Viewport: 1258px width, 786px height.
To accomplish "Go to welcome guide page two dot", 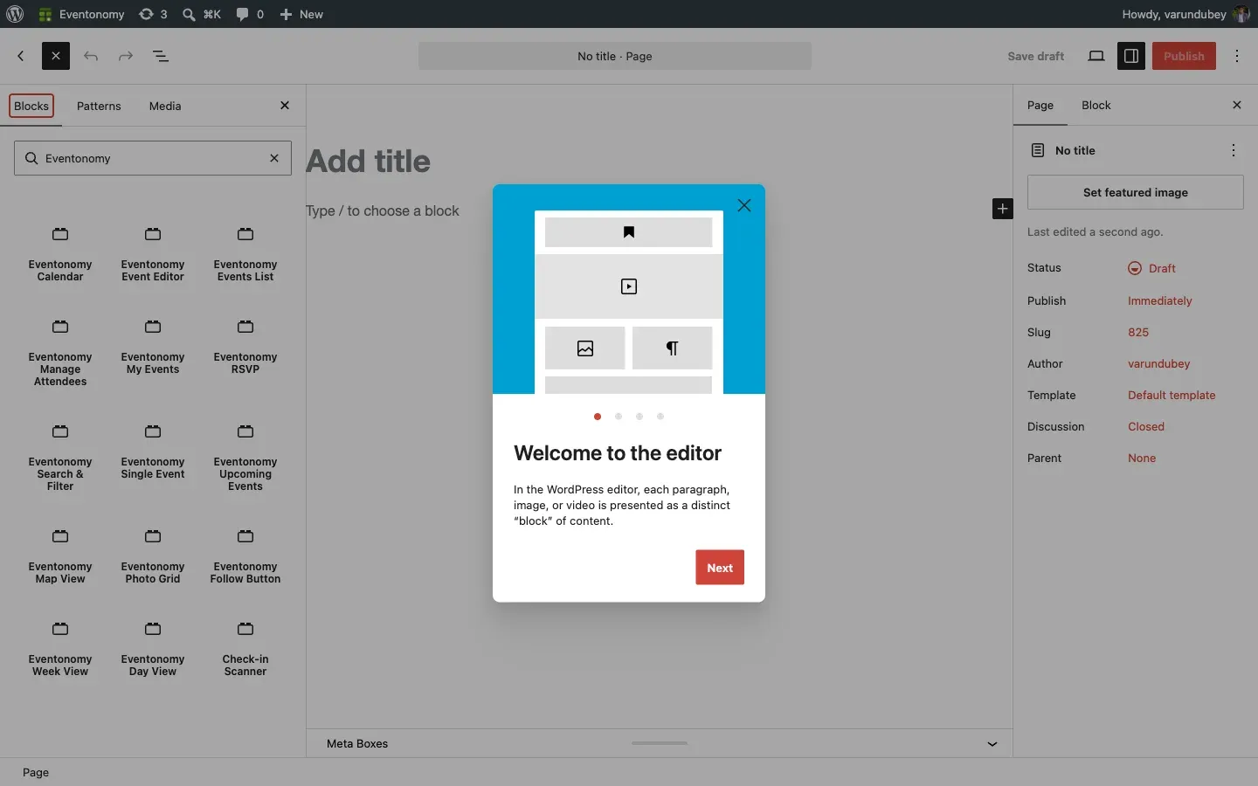I will pyautogui.click(x=619, y=417).
